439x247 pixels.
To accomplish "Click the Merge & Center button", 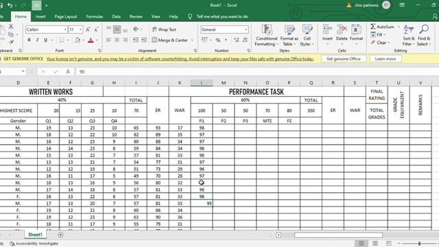I will (170, 40).
